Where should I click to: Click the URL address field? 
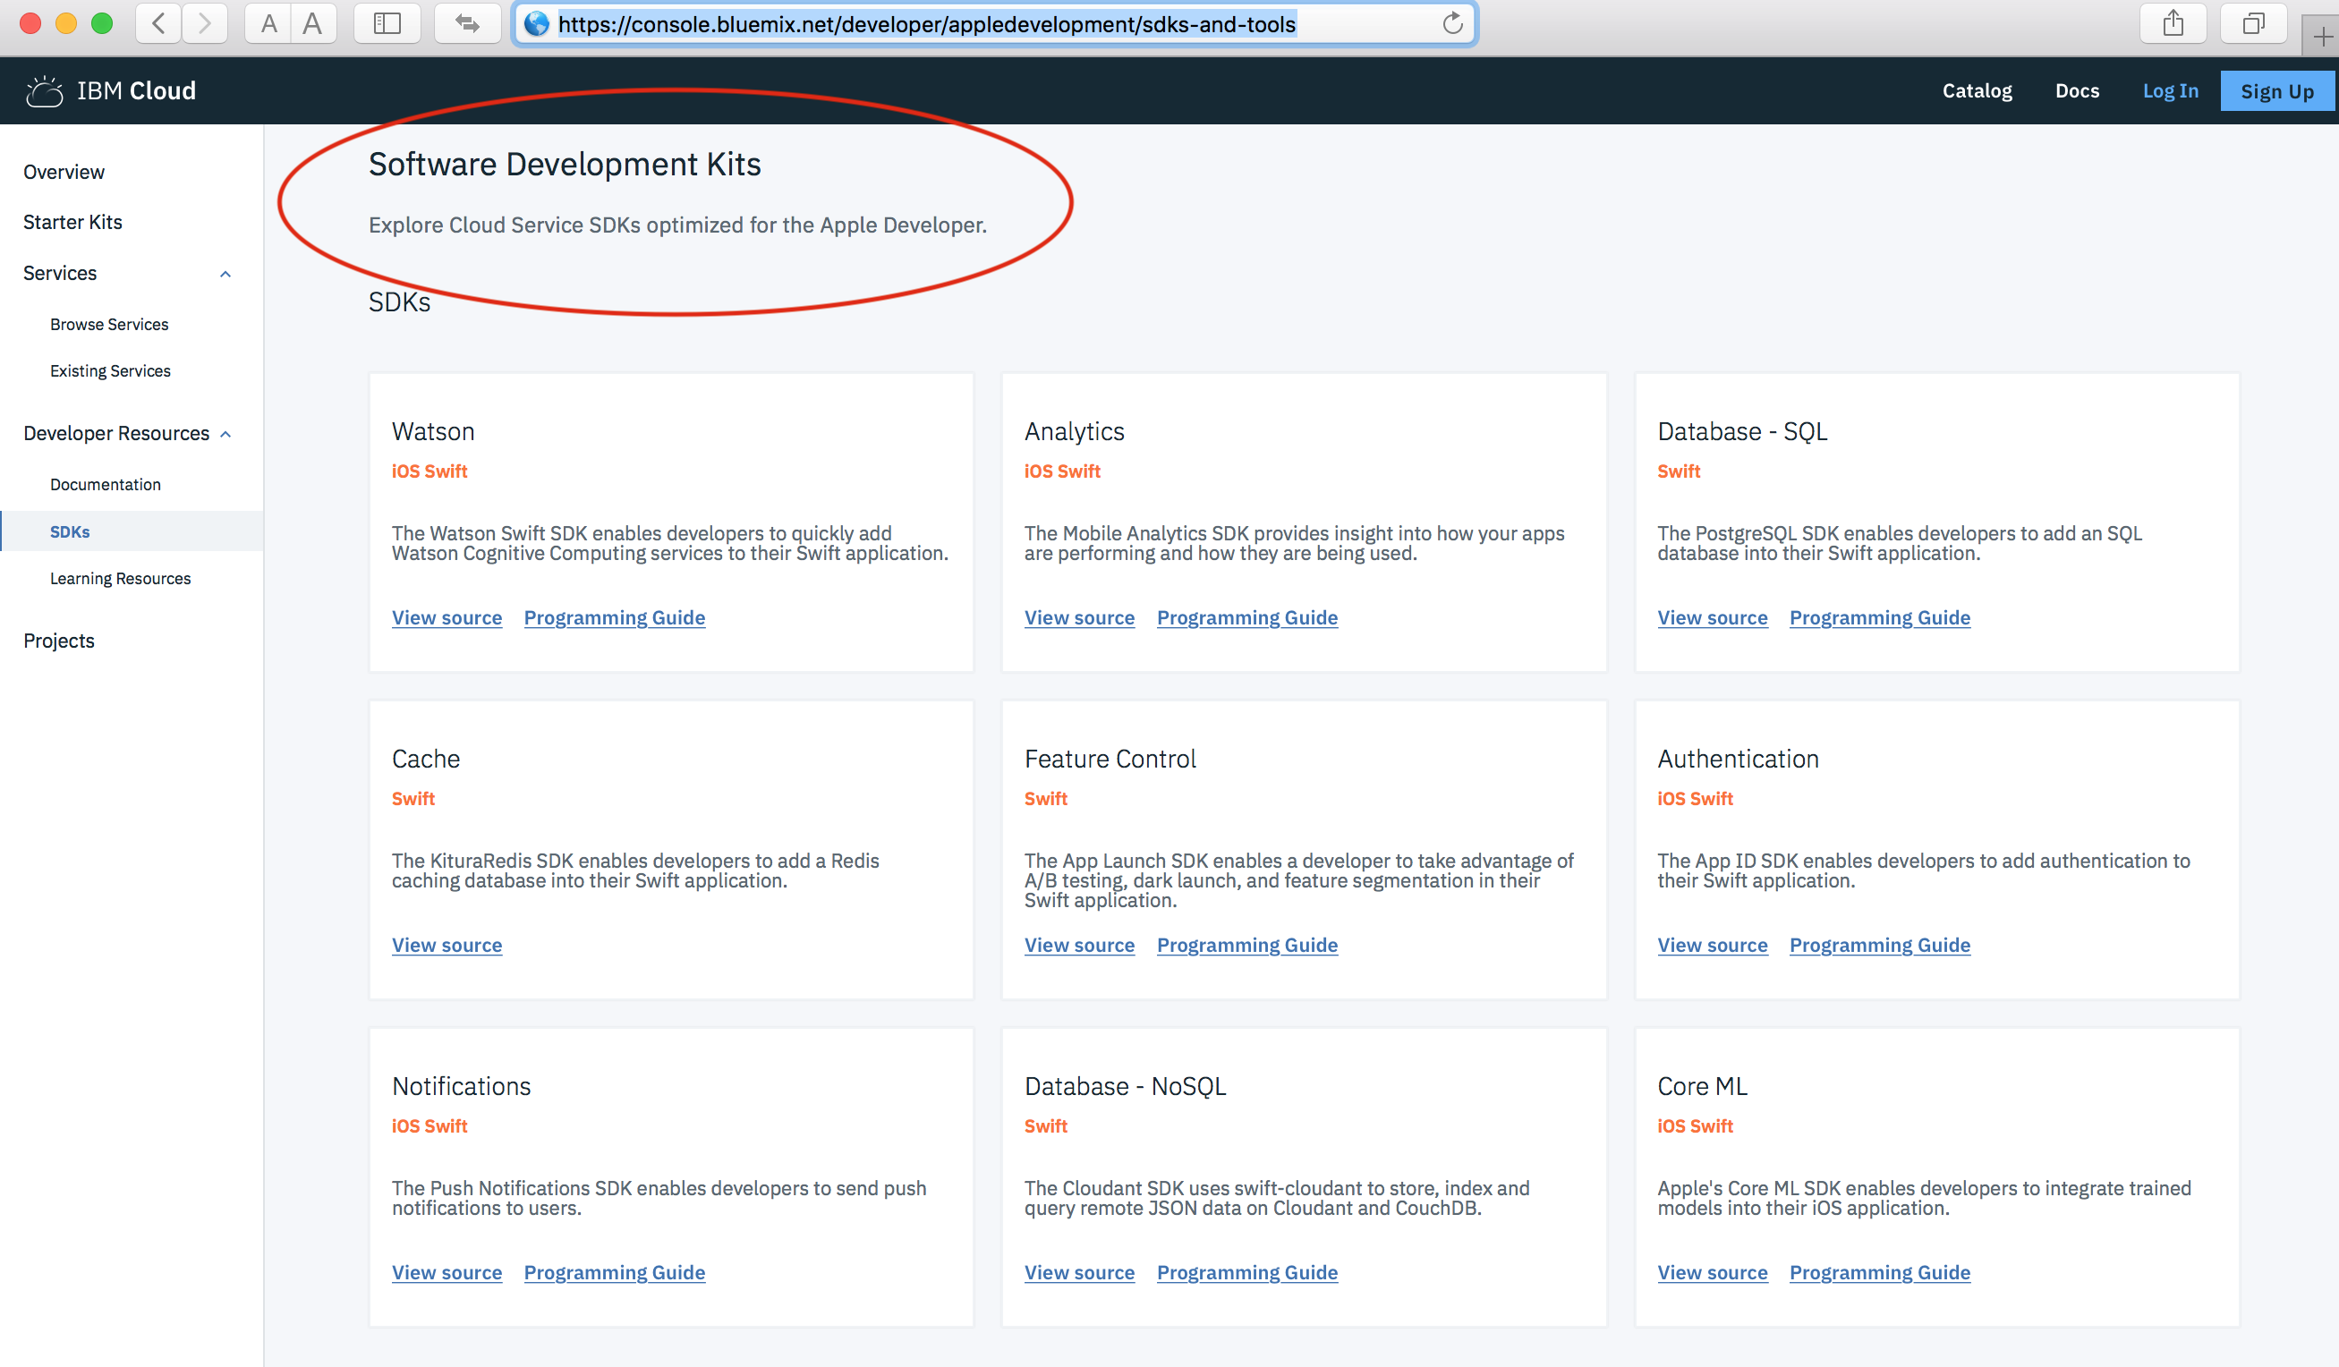tap(928, 24)
